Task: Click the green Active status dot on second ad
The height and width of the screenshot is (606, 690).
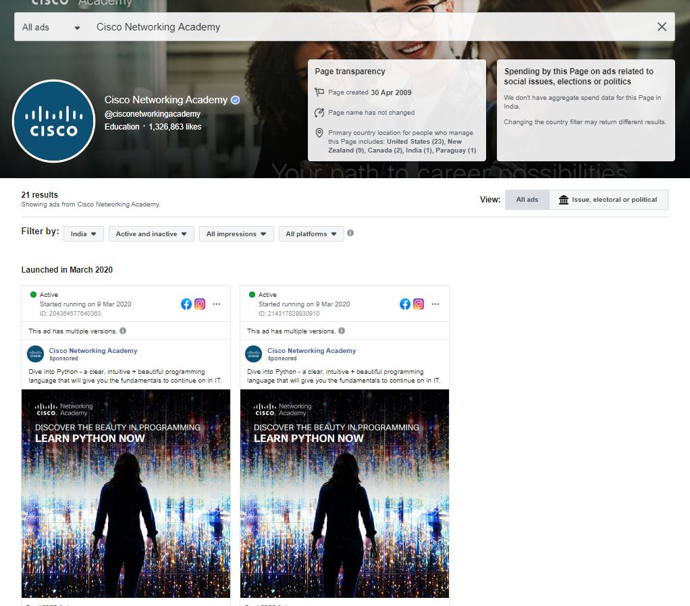Action: [x=252, y=295]
